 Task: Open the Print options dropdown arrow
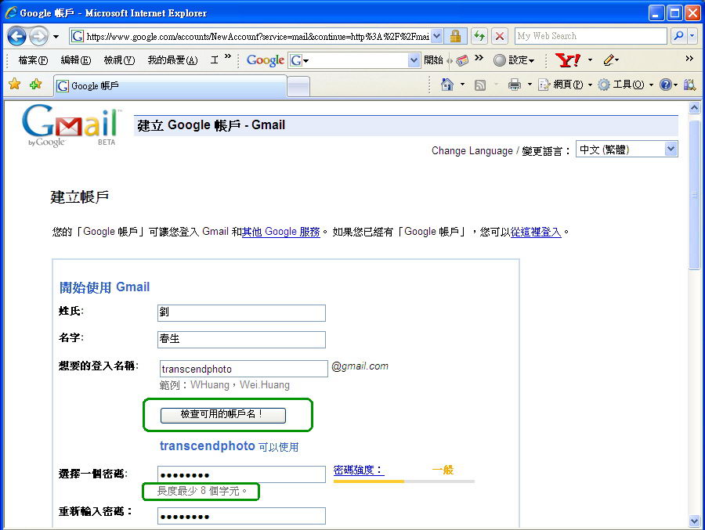530,85
